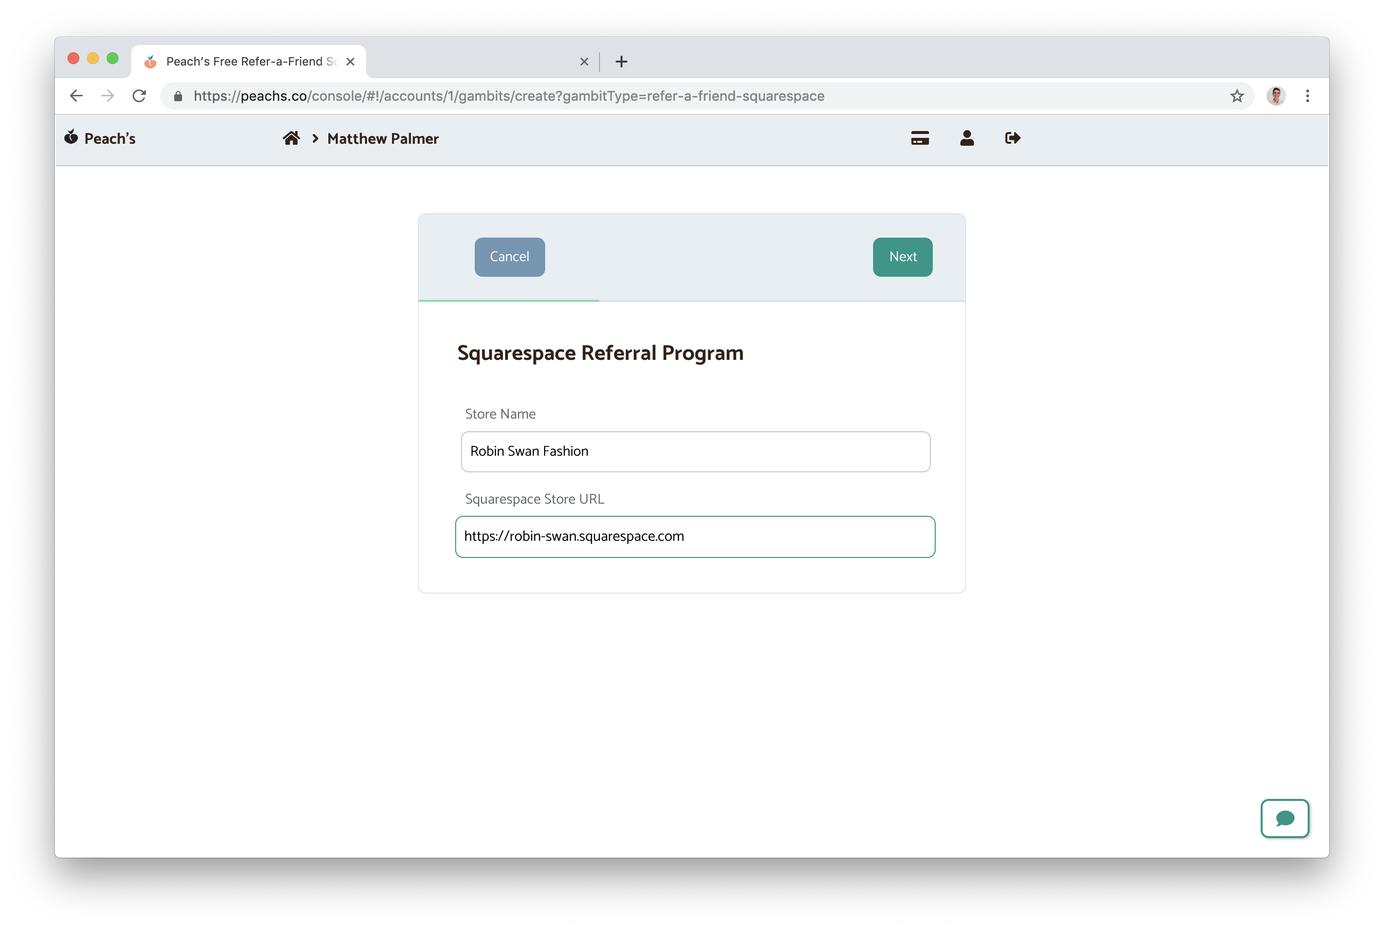Select the Peach's Free Refer-a-Friend tab
This screenshot has height=930, width=1384.
pyautogui.click(x=248, y=62)
